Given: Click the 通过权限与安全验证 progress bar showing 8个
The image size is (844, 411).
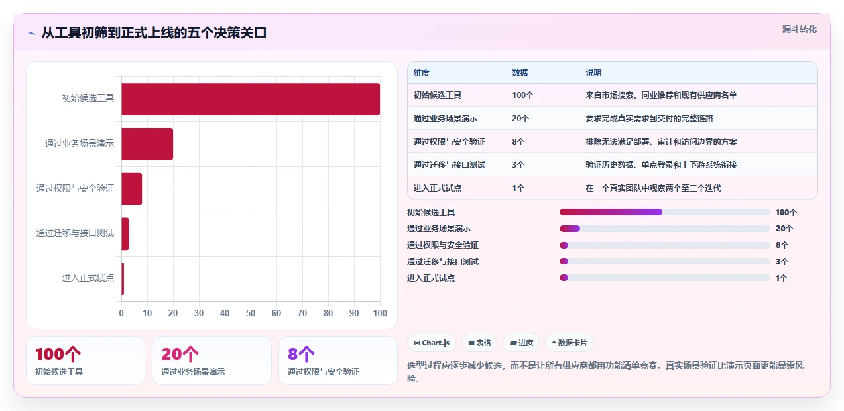Looking at the screenshot, I should pyautogui.click(x=665, y=245).
